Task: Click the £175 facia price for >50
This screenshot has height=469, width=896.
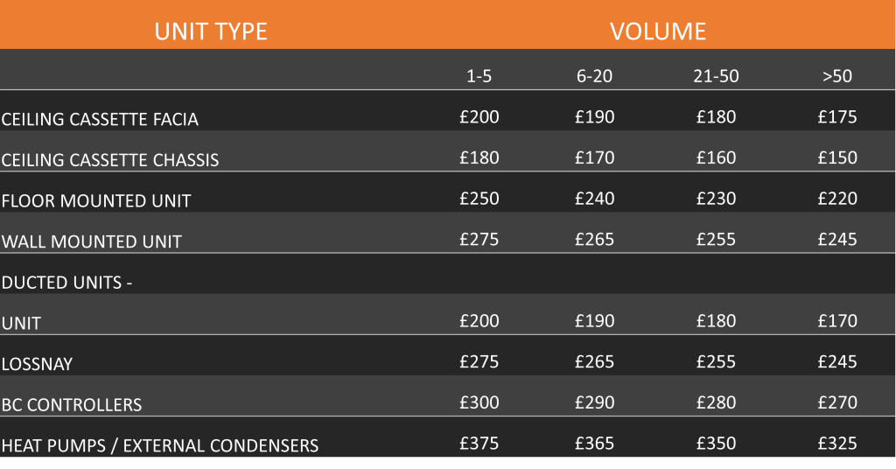Action: [837, 117]
